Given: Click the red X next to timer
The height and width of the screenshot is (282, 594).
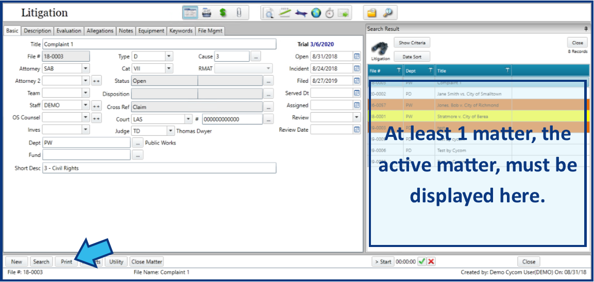Looking at the screenshot, I should click(x=431, y=261).
